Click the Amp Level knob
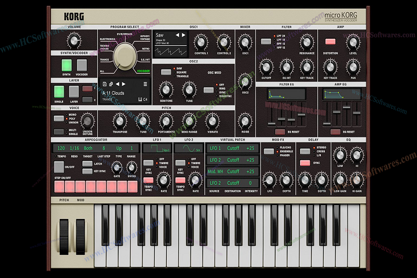Viewport: 417px width, 278px height. point(353,42)
